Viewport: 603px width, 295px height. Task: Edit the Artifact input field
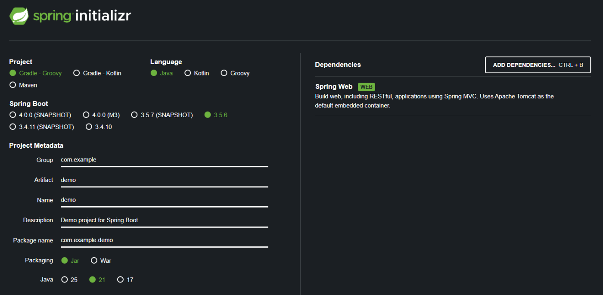165,180
